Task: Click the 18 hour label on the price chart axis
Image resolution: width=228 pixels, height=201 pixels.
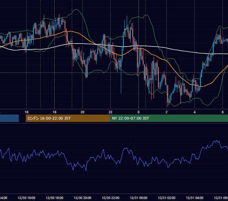Action: pos(55,112)
